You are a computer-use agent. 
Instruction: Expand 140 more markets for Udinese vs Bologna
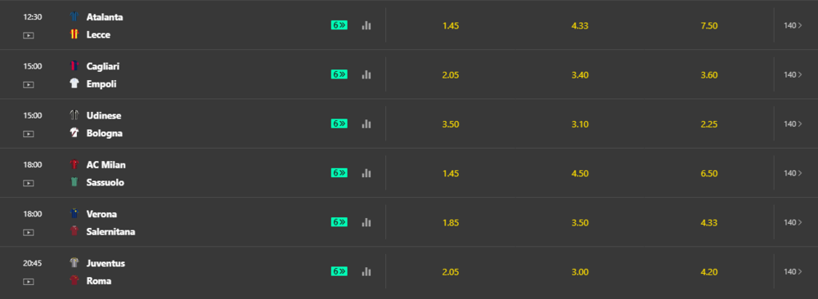[x=793, y=123]
